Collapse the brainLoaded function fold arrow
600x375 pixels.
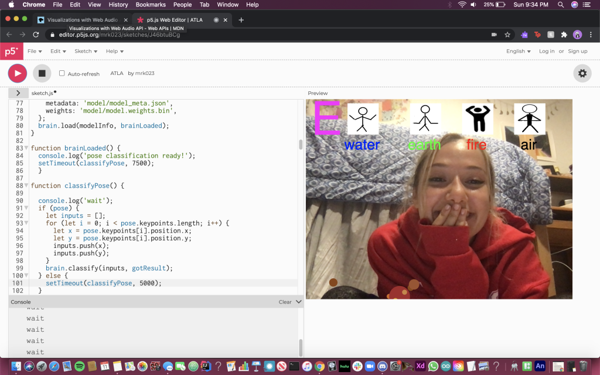coord(27,149)
